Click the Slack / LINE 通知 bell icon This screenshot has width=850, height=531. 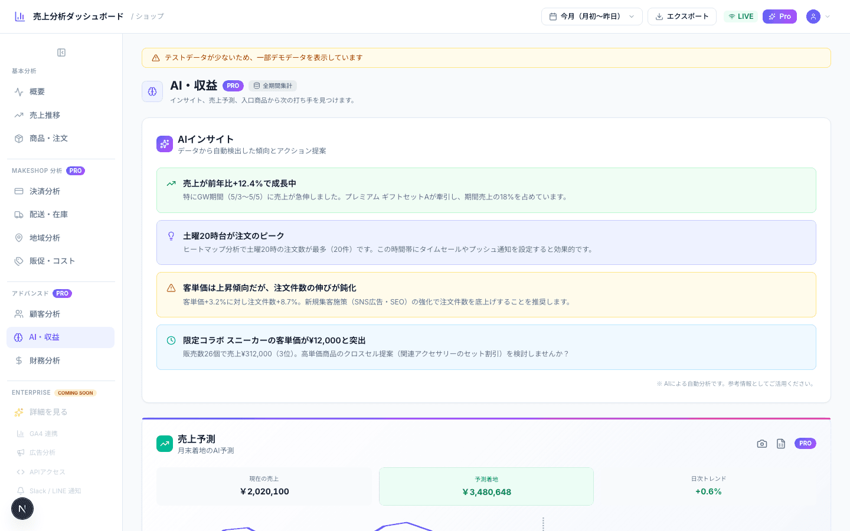coord(21,491)
